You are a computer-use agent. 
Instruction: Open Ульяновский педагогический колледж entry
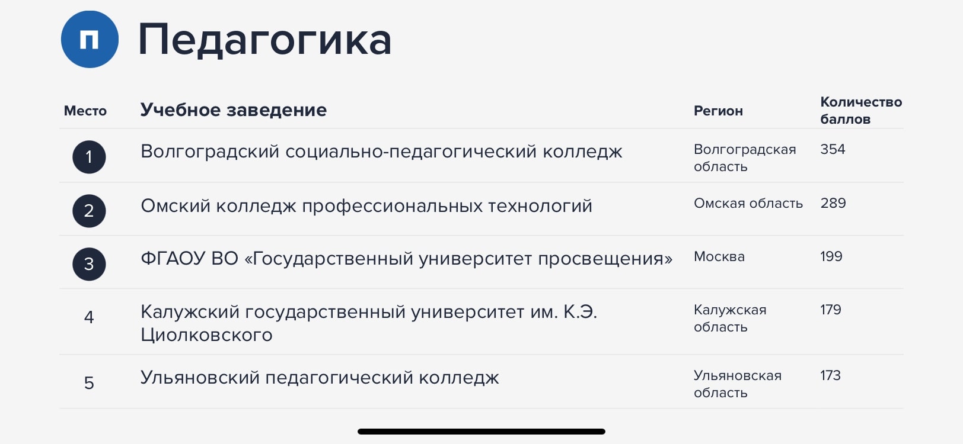click(320, 378)
